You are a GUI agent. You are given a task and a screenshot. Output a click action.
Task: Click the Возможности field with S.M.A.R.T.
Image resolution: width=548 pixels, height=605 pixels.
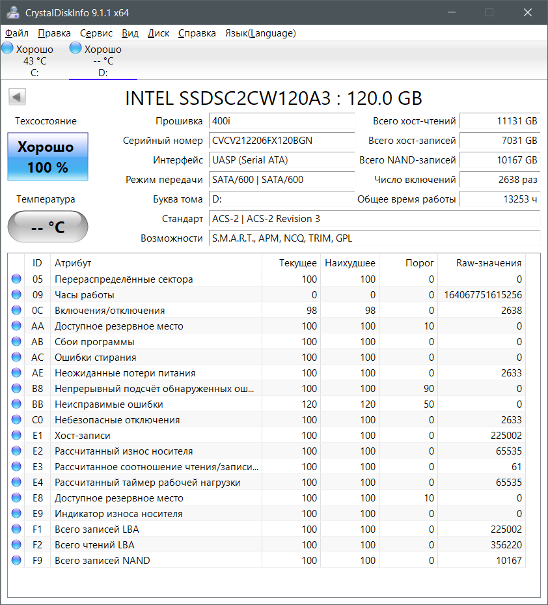[x=374, y=238]
